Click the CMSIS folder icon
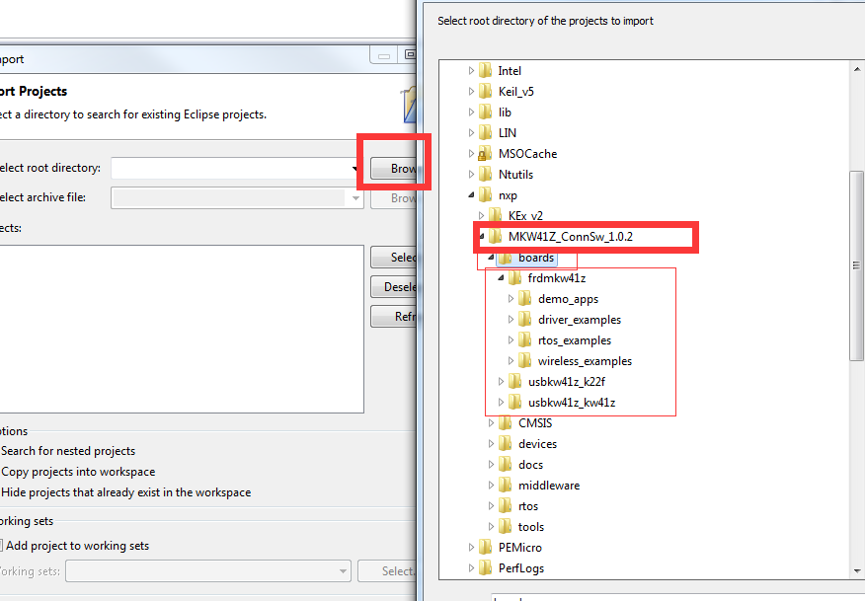The image size is (865, 601). pyautogui.click(x=506, y=423)
